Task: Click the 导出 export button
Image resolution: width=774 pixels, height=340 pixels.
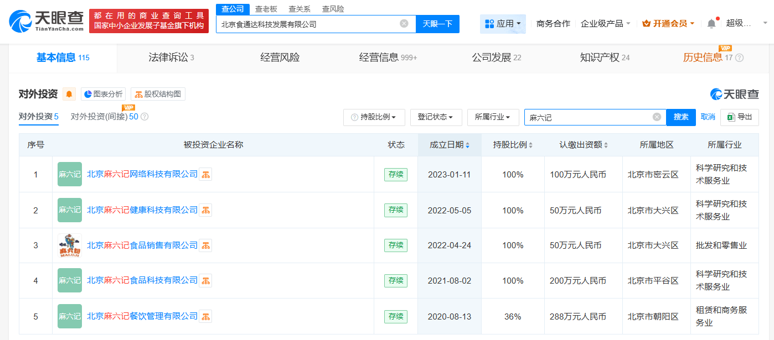Action: [x=740, y=117]
